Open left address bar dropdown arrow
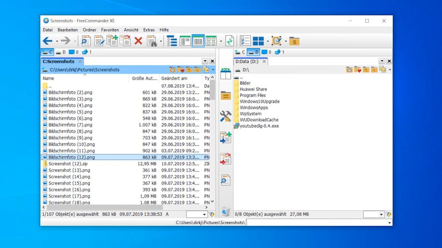Viewport: 442px width, 248px height. coord(213,69)
